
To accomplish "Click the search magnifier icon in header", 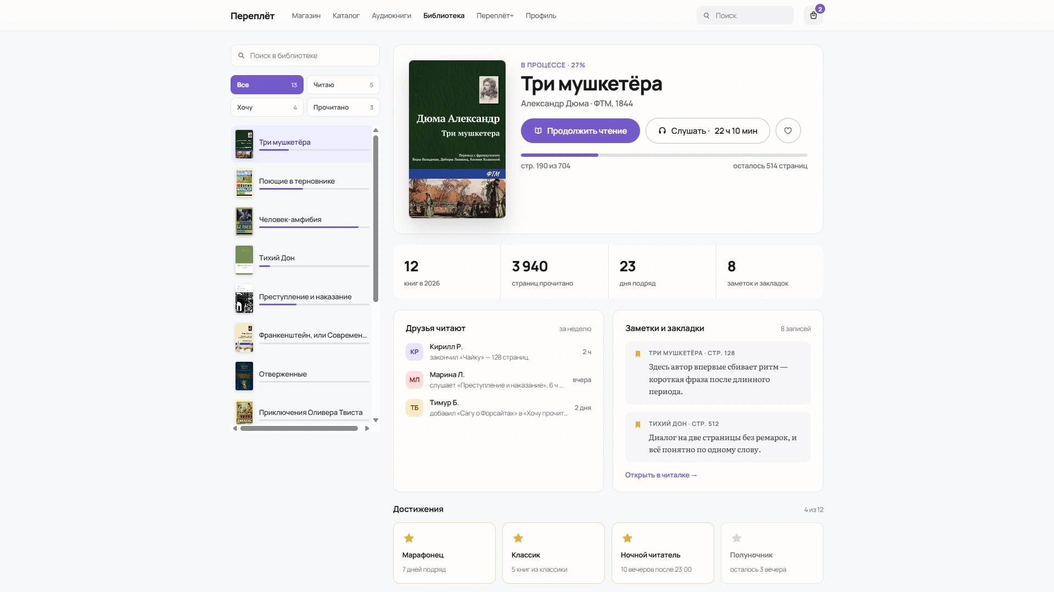I will pos(707,16).
